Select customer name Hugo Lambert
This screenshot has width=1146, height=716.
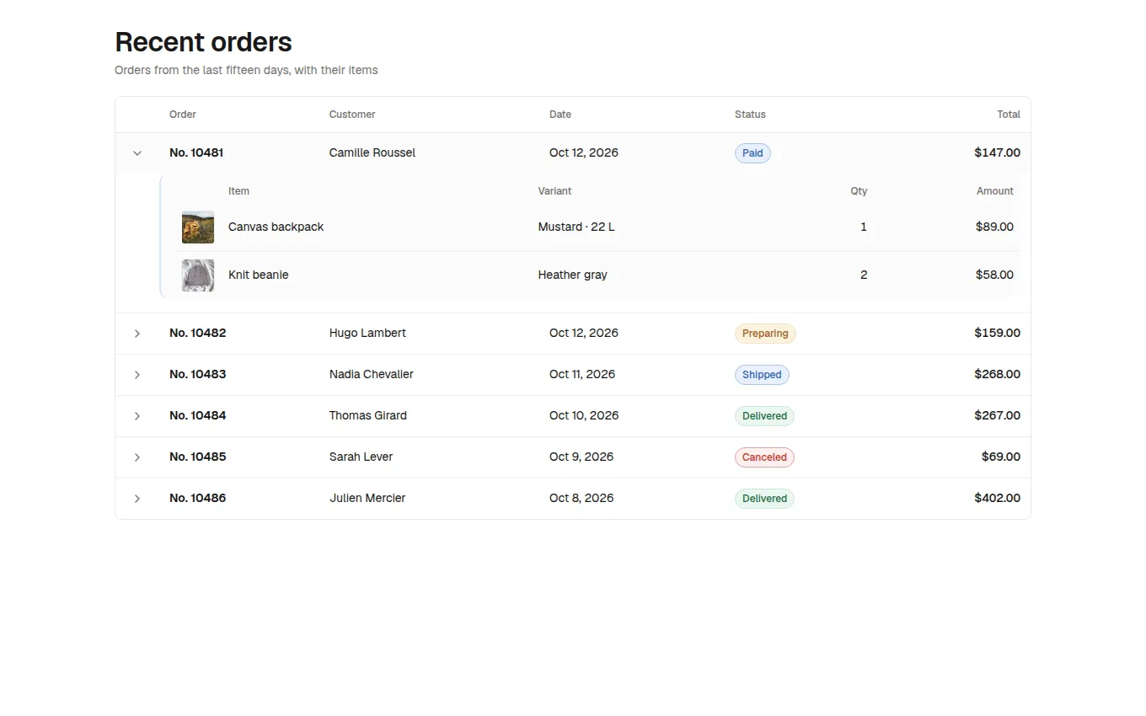(x=367, y=334)
